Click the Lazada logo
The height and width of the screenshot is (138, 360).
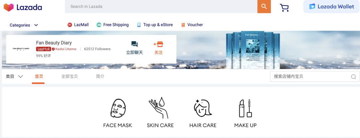[23, 7]
